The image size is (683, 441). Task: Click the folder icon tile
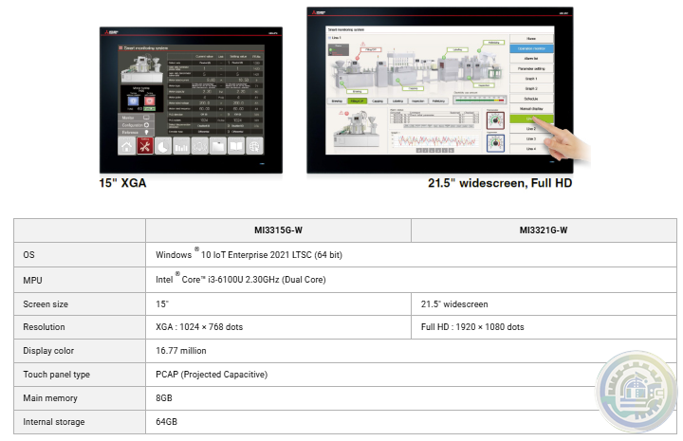coord(219,146)
